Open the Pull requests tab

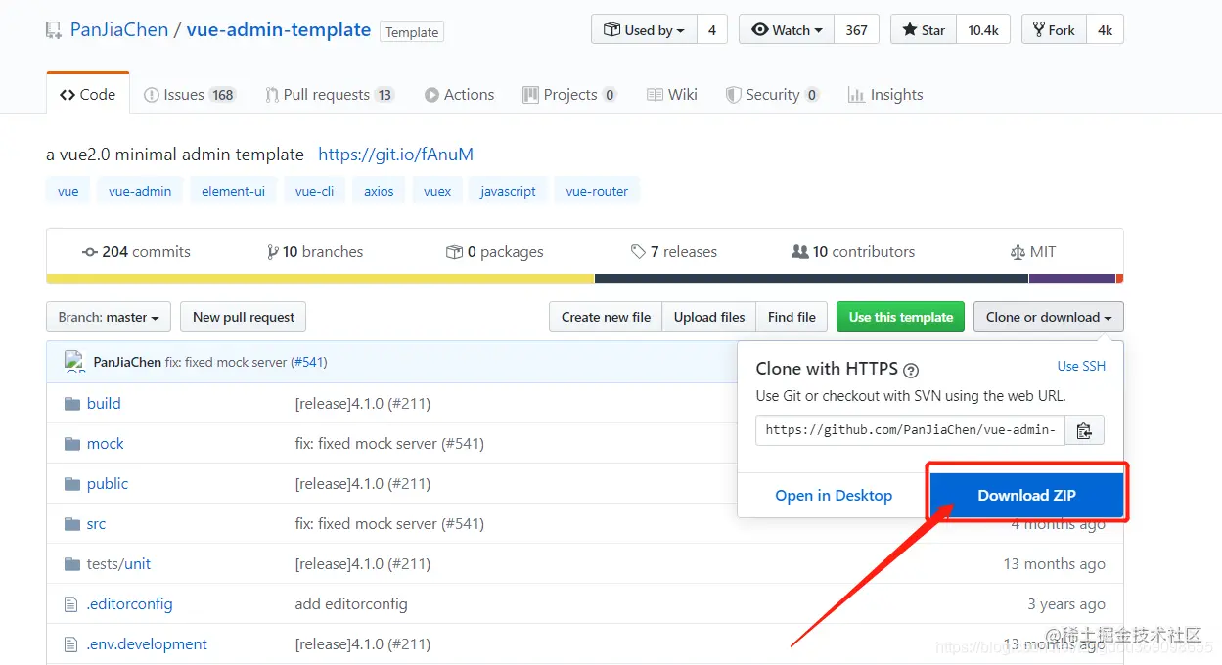[x=330, y=95]
